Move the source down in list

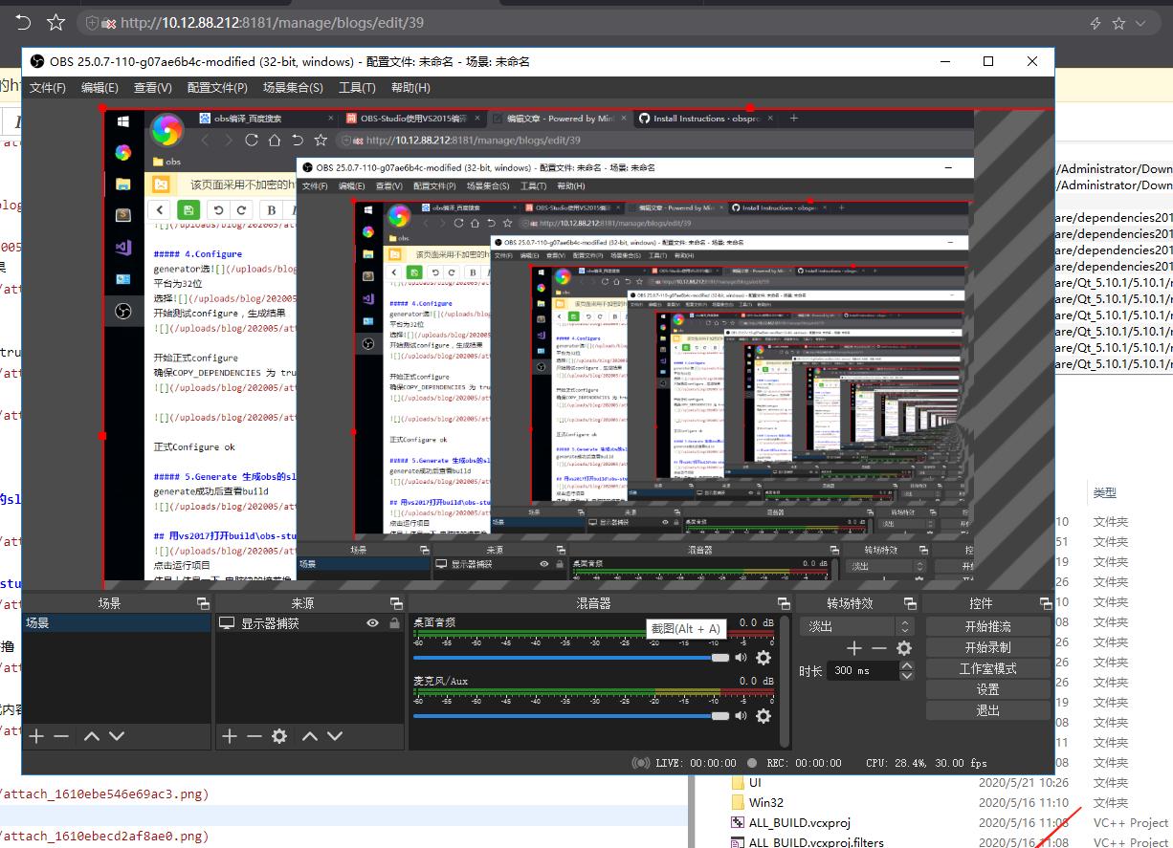coord(335,736)
